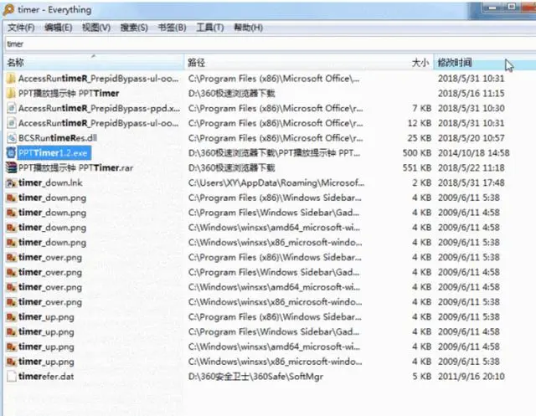This screenshot has width=536, height=416.
Task: Open the 文件(F) menu
Action: pyautogui.click(x=21, y=28)
